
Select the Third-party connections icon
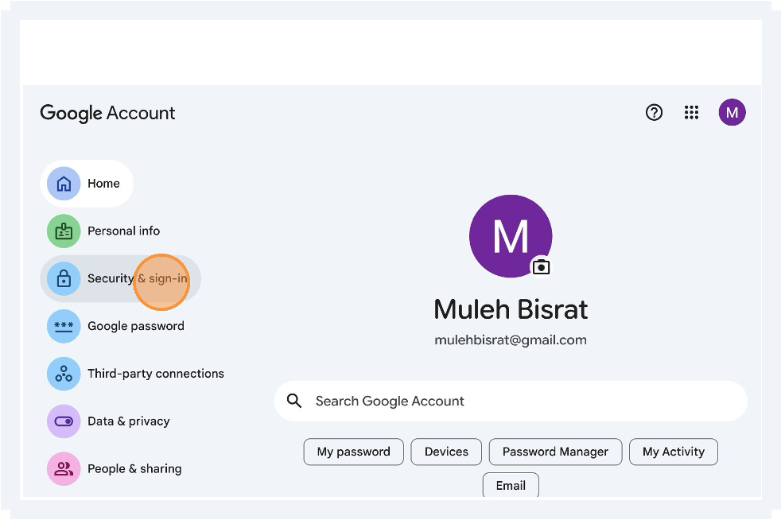tap(64, 373)
